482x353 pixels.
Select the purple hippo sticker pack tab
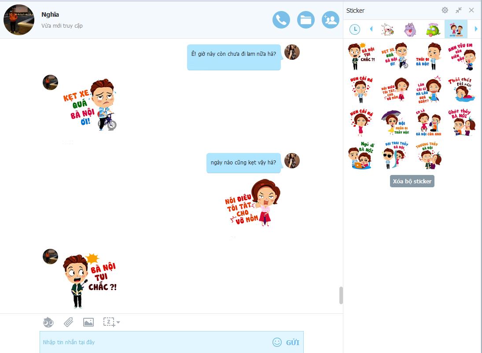(410, 29)
